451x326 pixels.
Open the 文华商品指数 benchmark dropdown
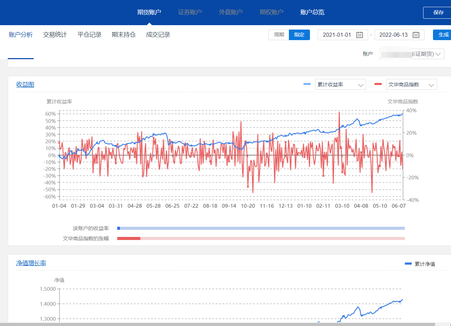[412, 85]
